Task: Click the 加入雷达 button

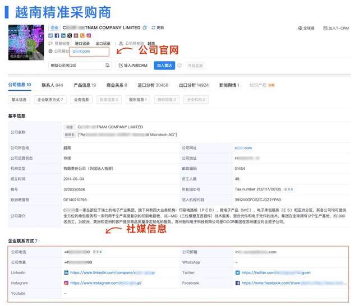Action: tap(164, 66)
